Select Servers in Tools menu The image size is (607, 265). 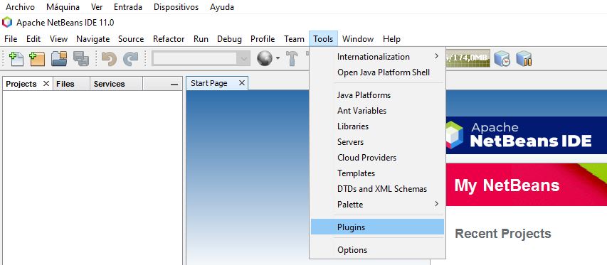point(377,142)
